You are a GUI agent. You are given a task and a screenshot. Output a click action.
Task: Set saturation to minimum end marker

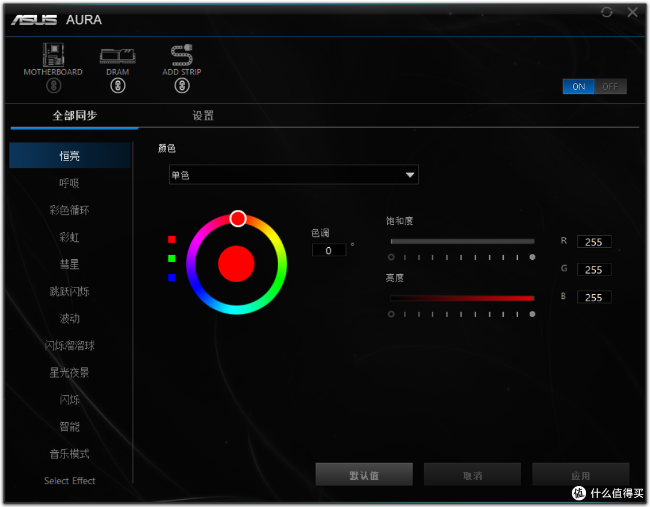pyautogui.click(x=391, y=257)
